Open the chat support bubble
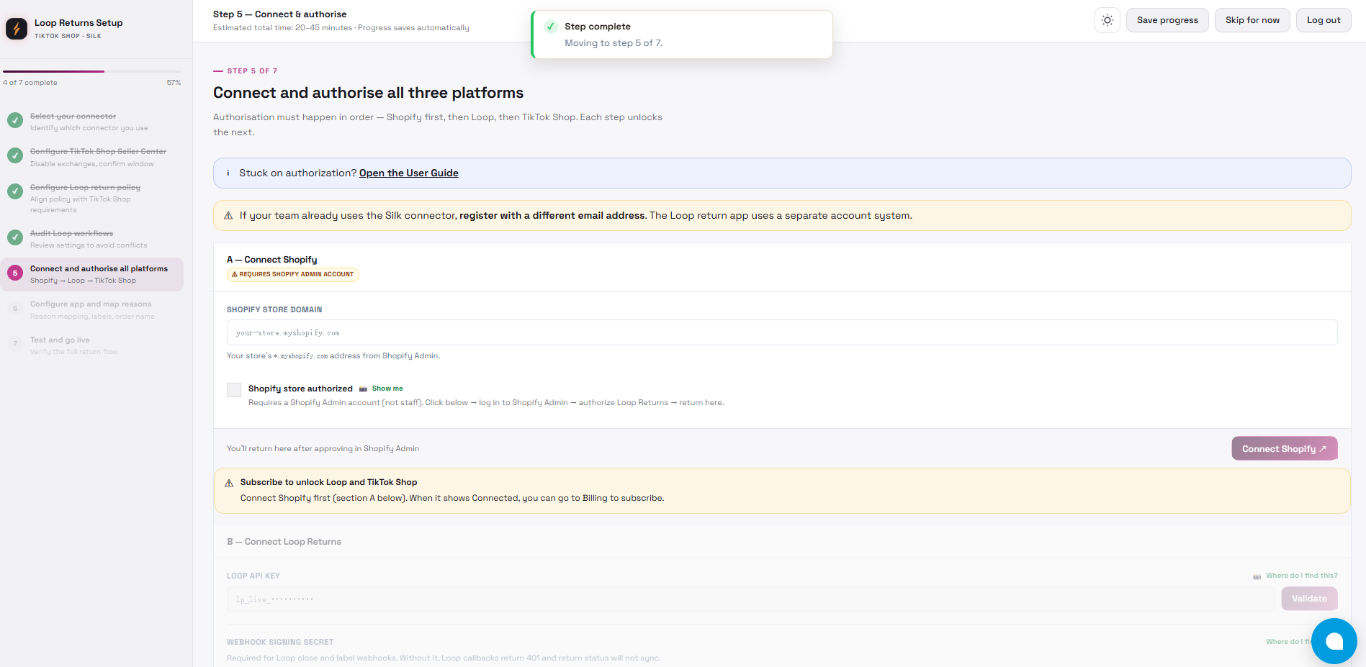 tap(1334, 641)
